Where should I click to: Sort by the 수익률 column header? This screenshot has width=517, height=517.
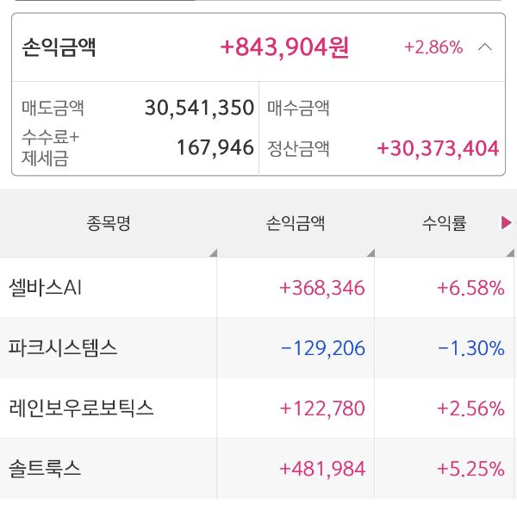pos(444,224)
